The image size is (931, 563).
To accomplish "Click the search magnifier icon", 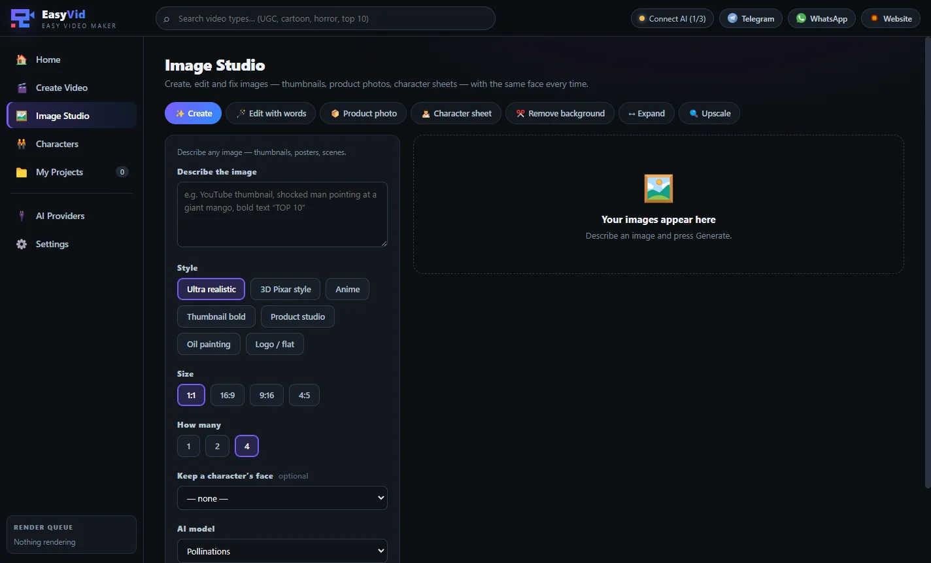I will pos(167,19).
